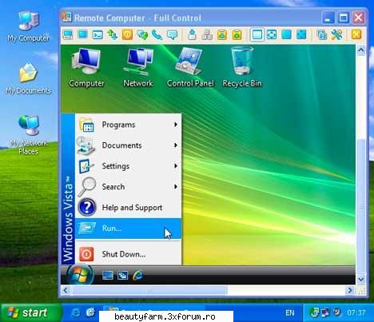
Task: Open Settings in the Vista Start menu
Action: [129, 166]
